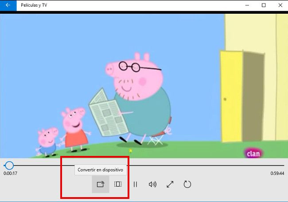
Task: Toggle the repeat playback icon
Action: pos(187,184)
